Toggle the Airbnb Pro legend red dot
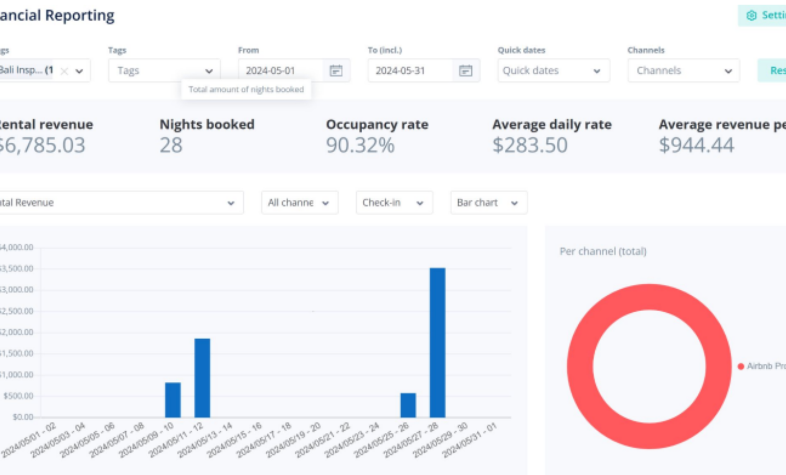 (741, 366)
